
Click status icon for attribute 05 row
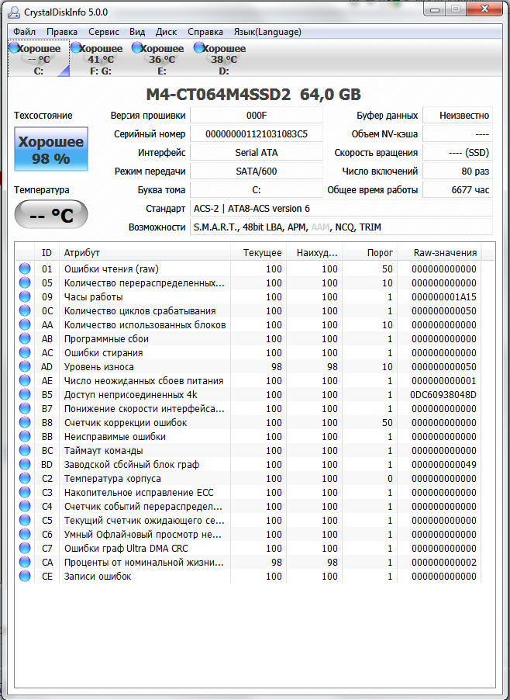click(25, 282)
